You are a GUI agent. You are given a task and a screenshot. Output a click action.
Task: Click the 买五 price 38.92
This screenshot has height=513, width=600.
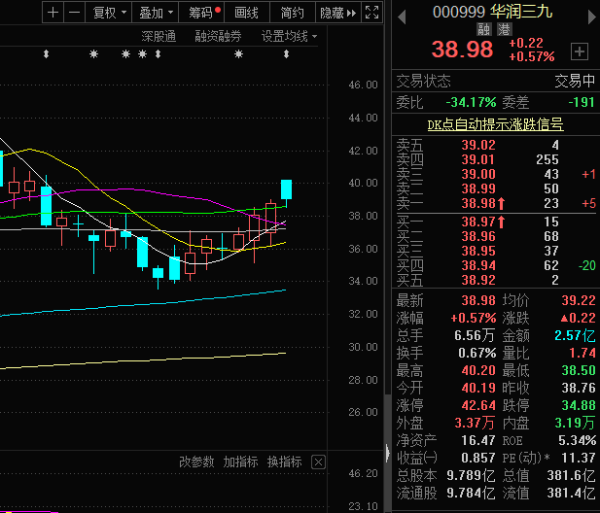pyautogui.click(x=478, y=280)
